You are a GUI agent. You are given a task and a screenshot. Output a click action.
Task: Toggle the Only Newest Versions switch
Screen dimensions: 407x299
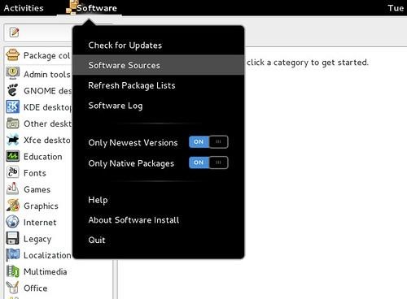(x=208, y=142)
